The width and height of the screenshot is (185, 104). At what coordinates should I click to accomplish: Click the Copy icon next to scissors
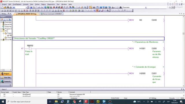tap(34, 8)
